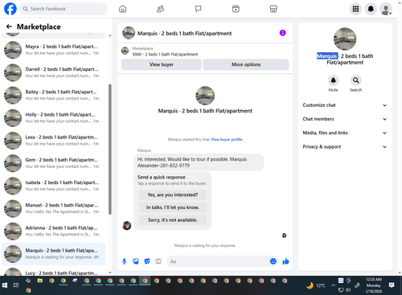Viewport: 402px width, 295px height.
Task: Click the View buyer button
Action: (162, 64)
